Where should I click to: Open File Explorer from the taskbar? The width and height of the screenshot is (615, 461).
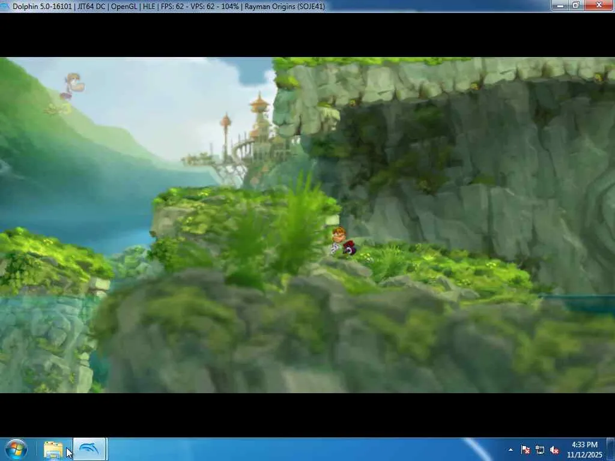tap(53, 450)
